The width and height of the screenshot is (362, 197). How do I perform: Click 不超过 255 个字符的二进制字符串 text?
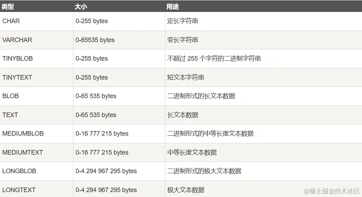pos(214,59)
